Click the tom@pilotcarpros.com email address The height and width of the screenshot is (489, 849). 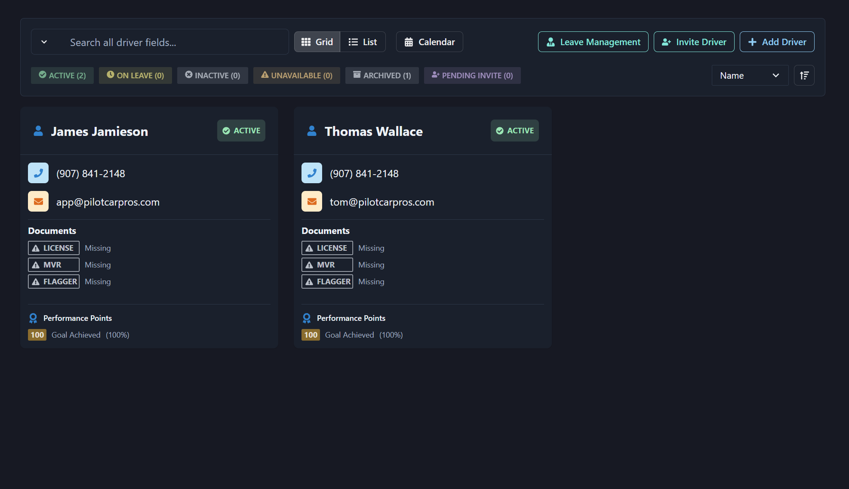382,202
